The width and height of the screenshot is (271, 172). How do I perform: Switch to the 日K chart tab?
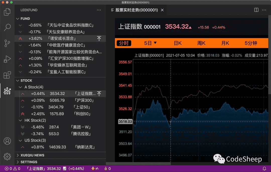coord(178,43)
